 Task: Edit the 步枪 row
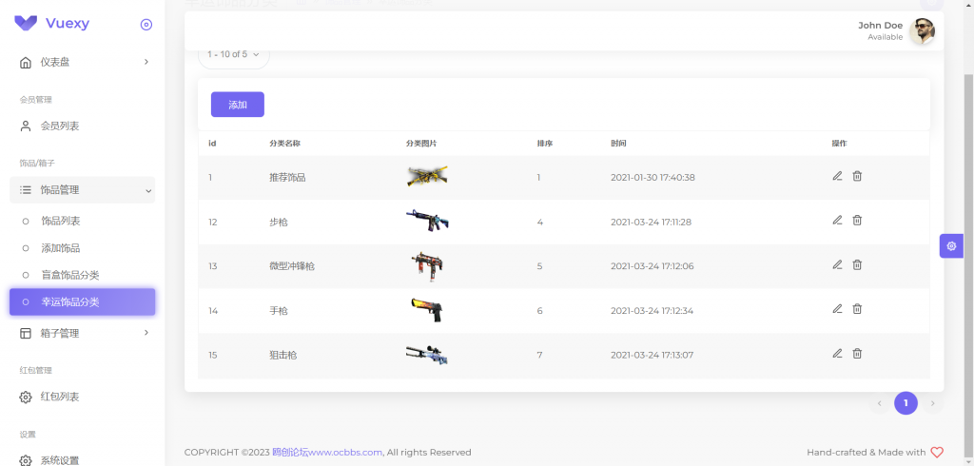[x=837, y=220]
